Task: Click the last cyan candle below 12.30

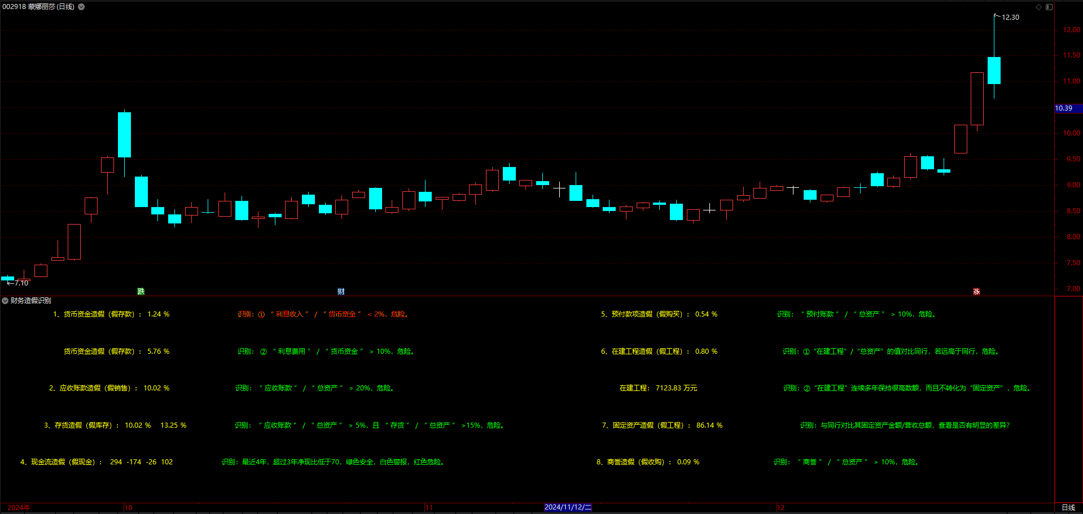Action: tap(994, 71)
